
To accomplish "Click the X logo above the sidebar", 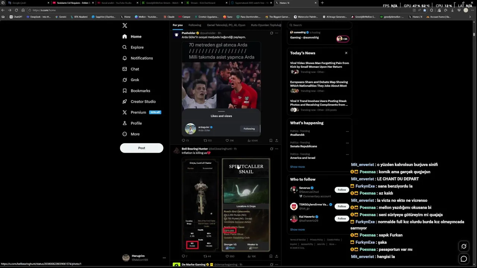I will click(x=125, y=25).
